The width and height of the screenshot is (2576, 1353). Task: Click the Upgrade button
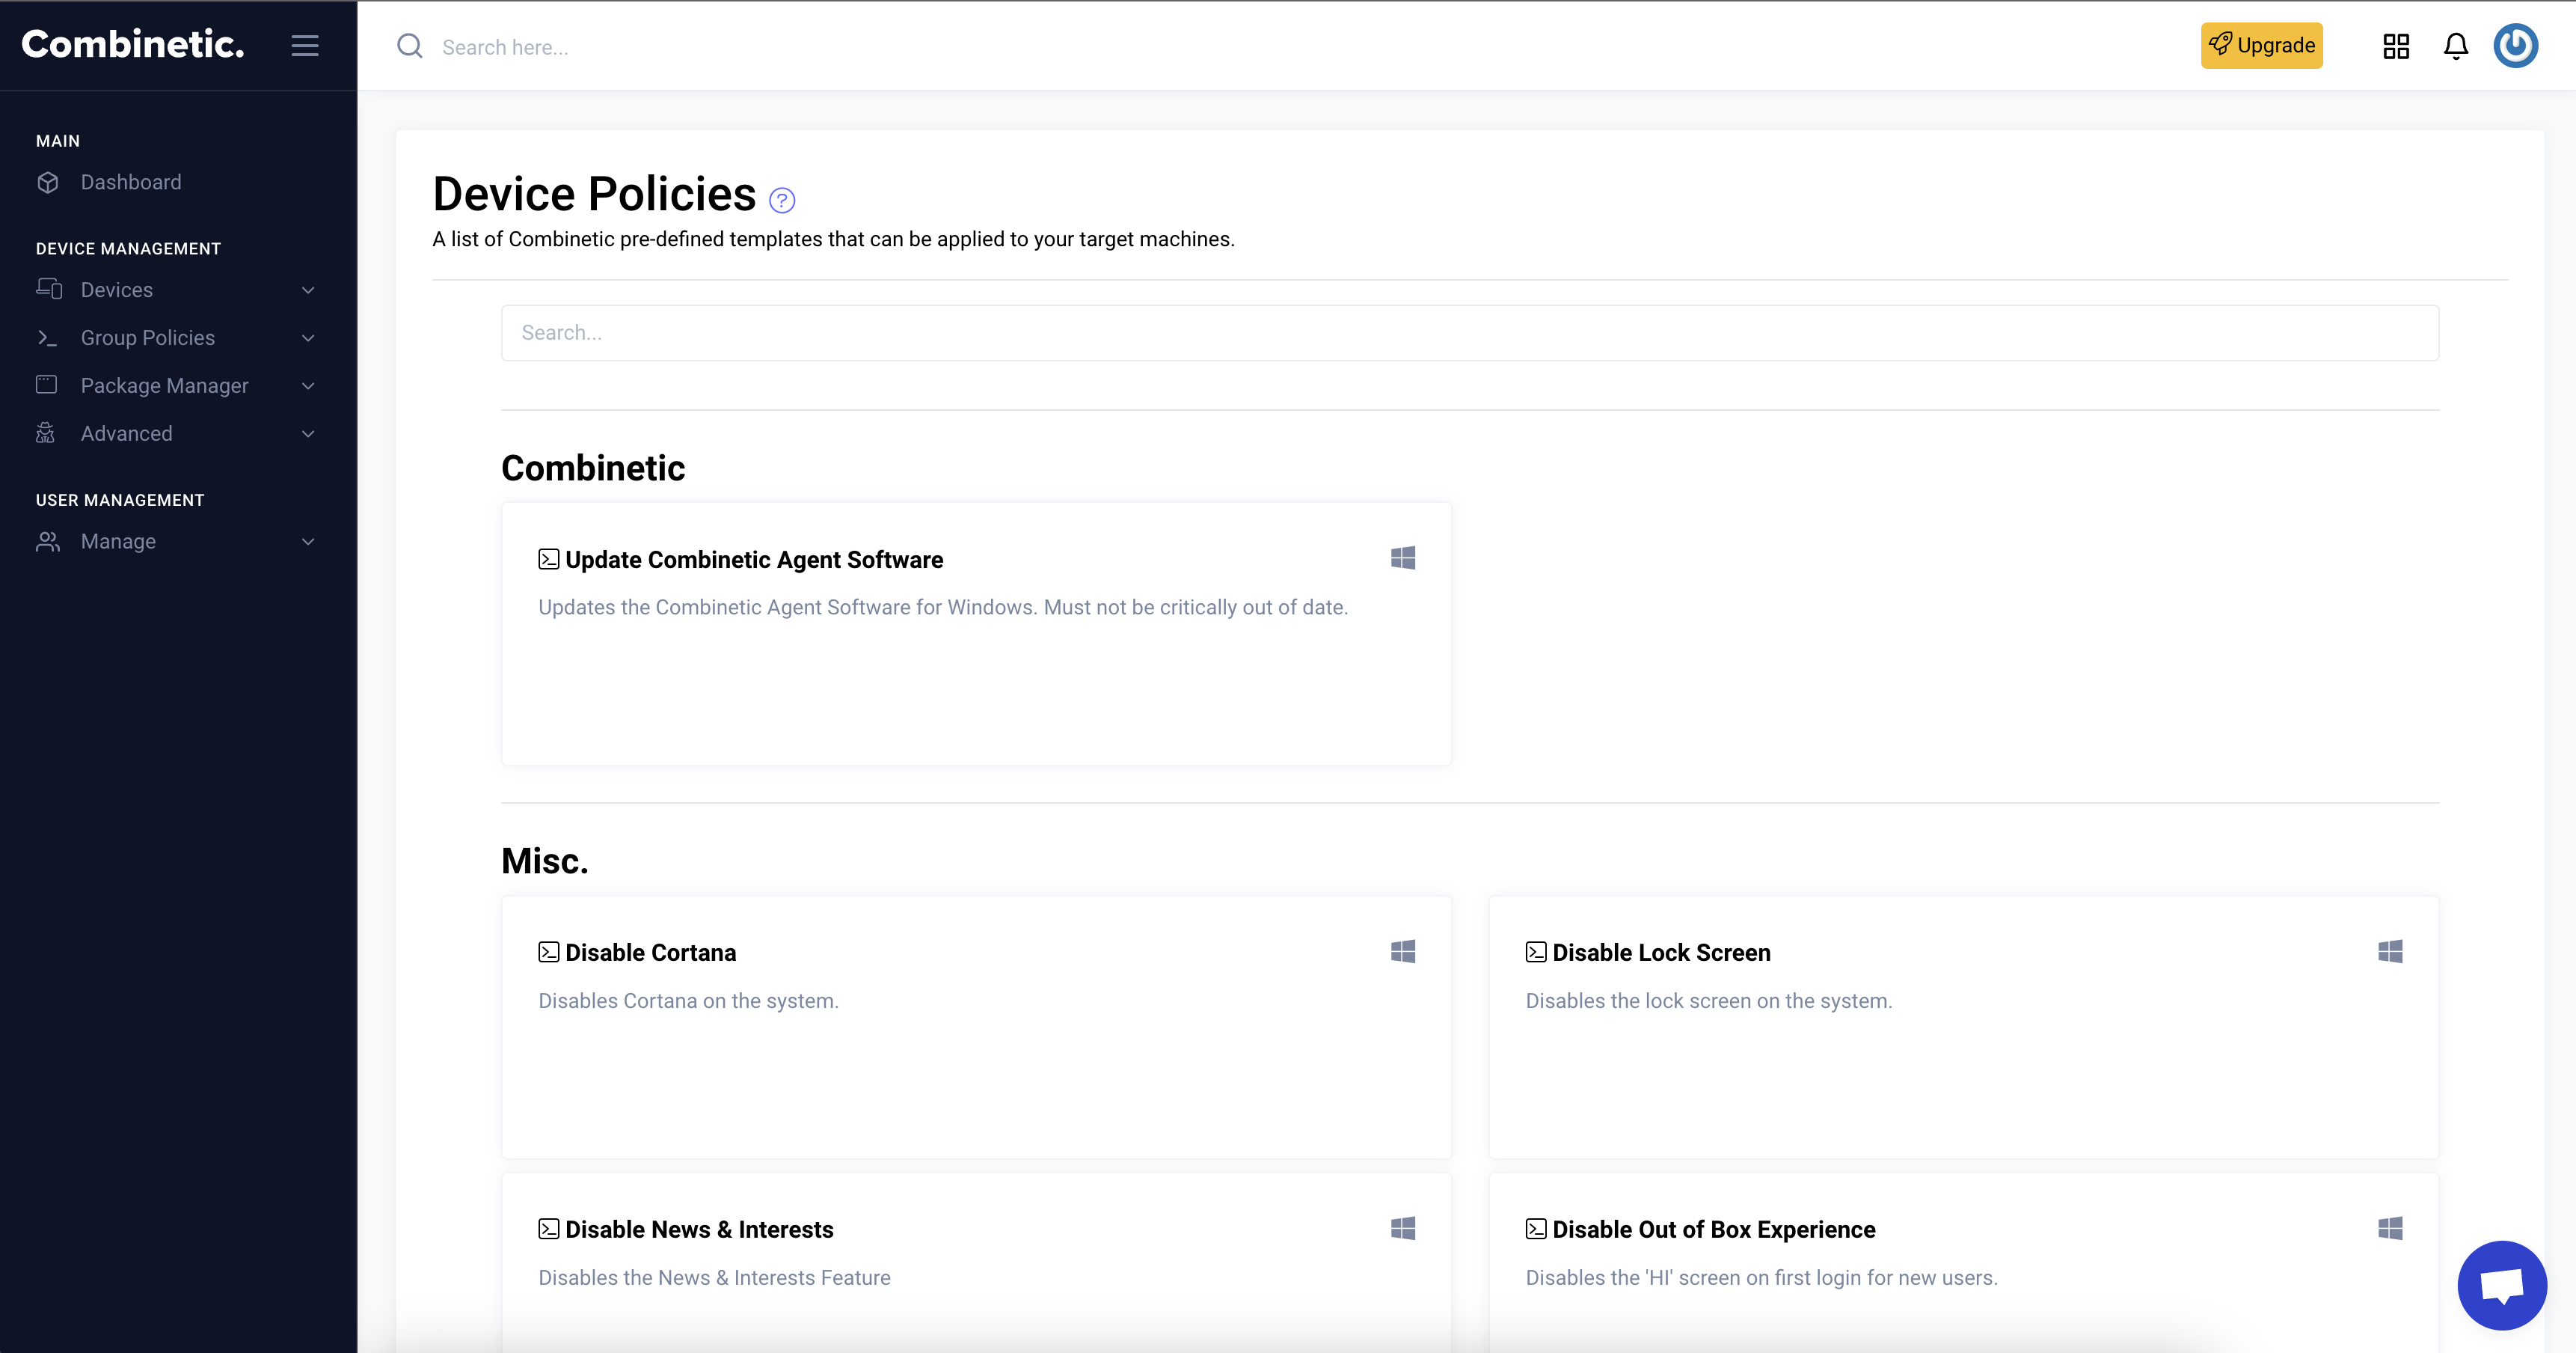point(2262,45)
